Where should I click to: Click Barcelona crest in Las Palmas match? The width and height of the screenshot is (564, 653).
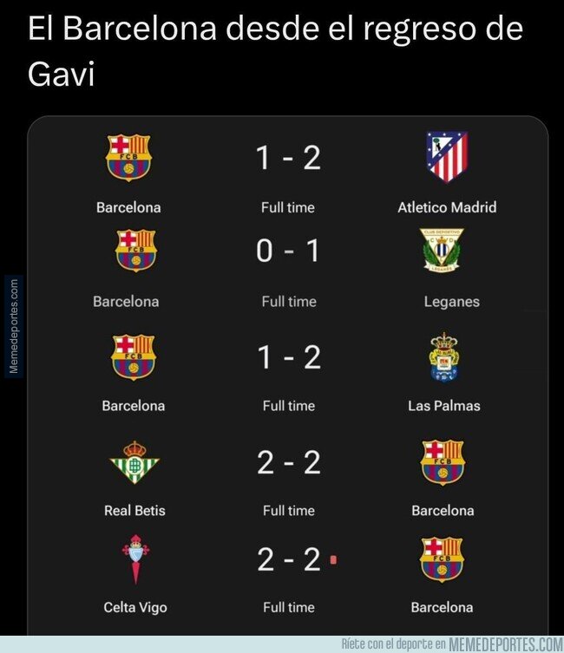click(x=134, y=357)
